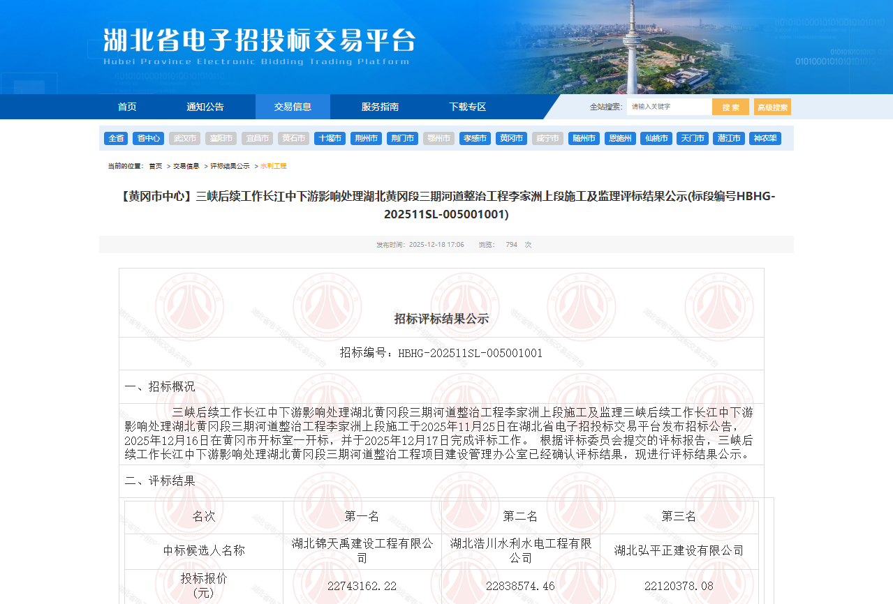Filter listings by 仙桃市
893x604 pixels.
tap(656, 138)
